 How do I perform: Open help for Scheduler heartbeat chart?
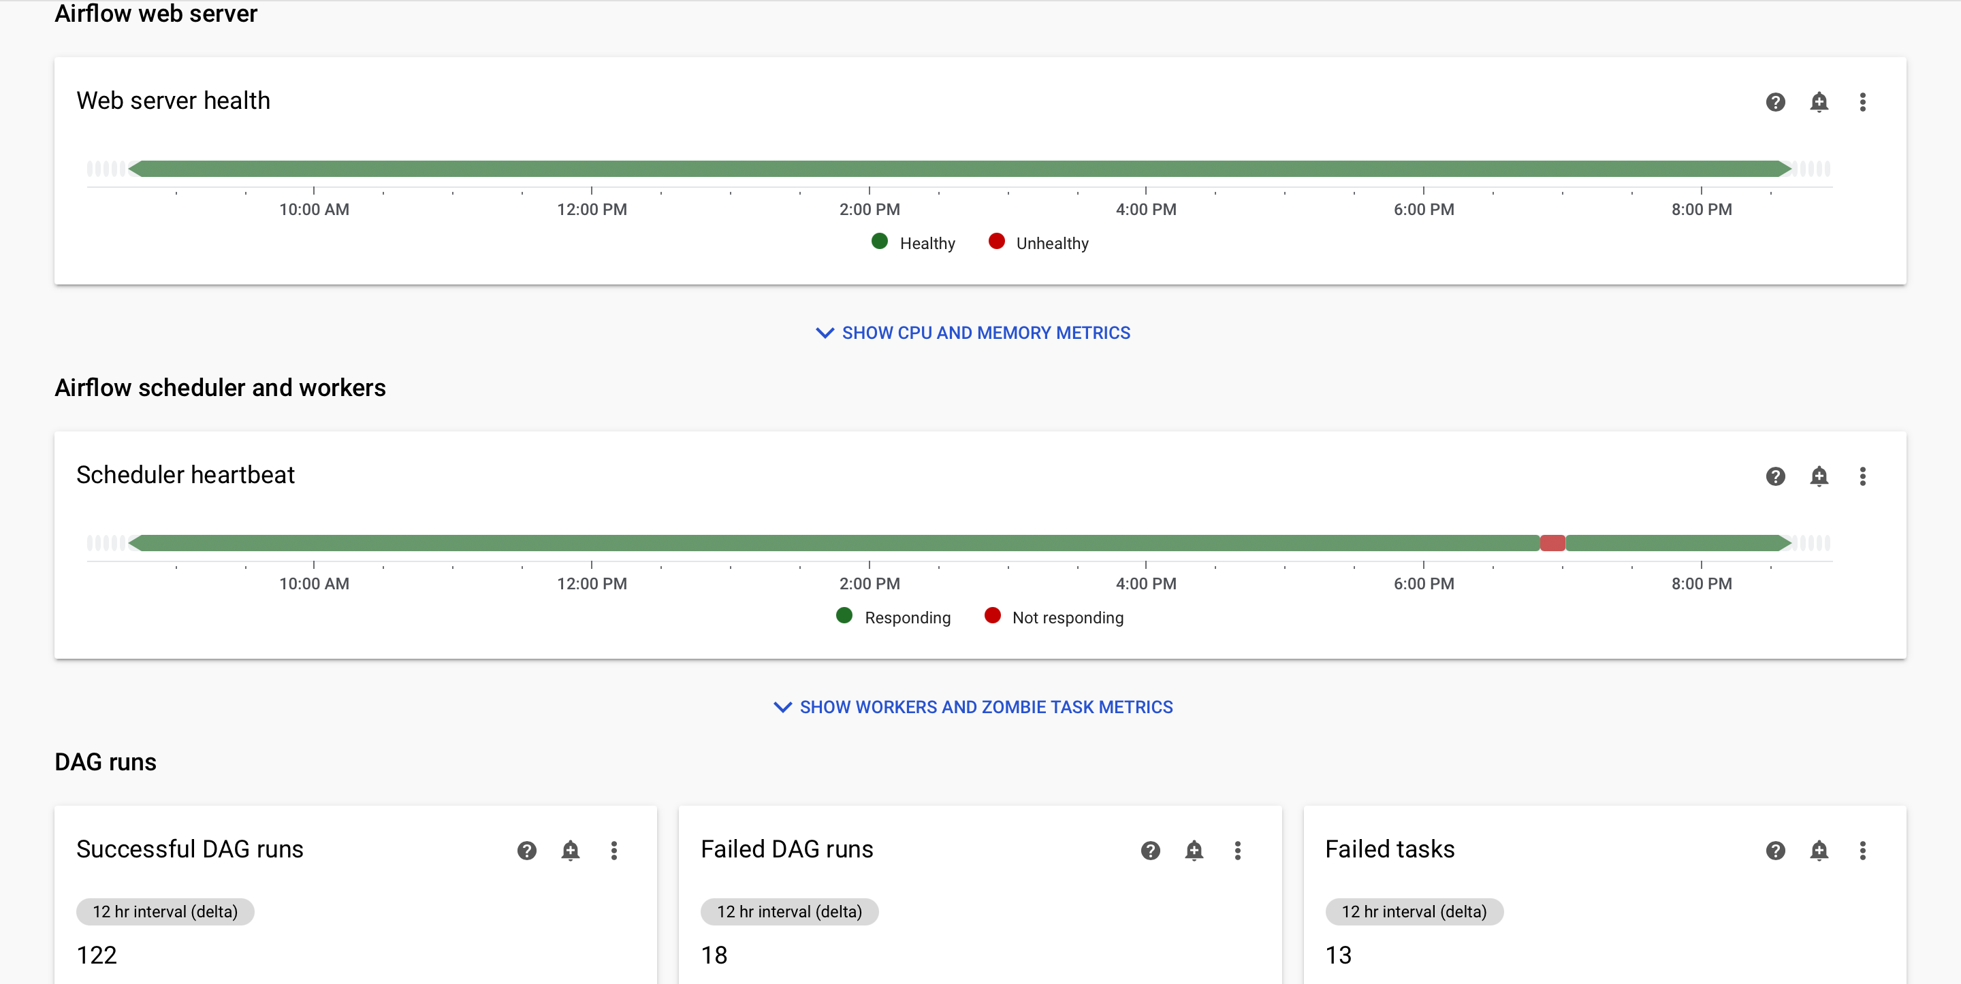click(x=1774, y=476)
